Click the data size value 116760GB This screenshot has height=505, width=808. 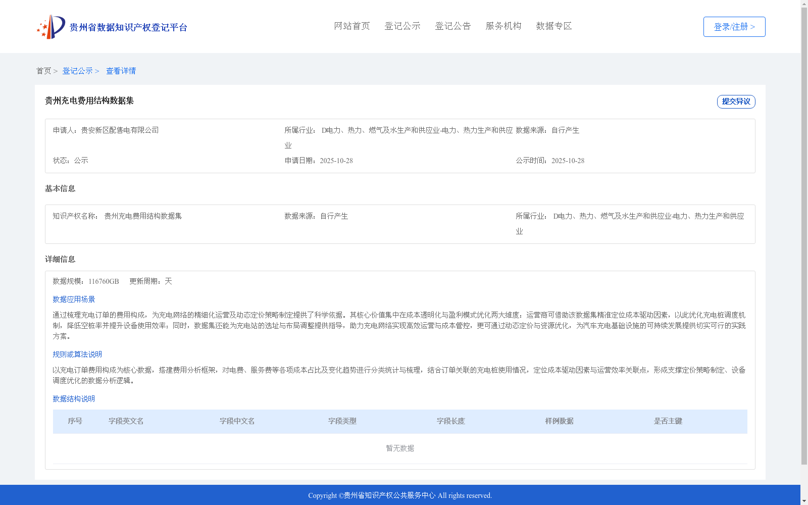104,281
